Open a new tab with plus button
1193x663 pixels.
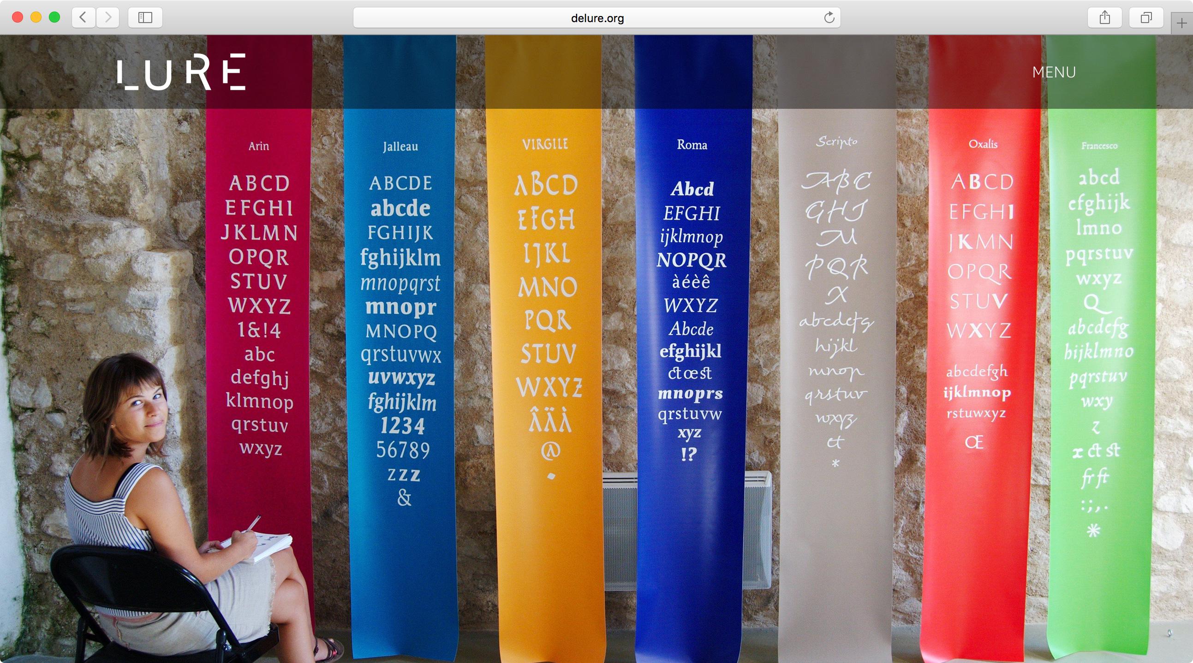point(1181,23)
